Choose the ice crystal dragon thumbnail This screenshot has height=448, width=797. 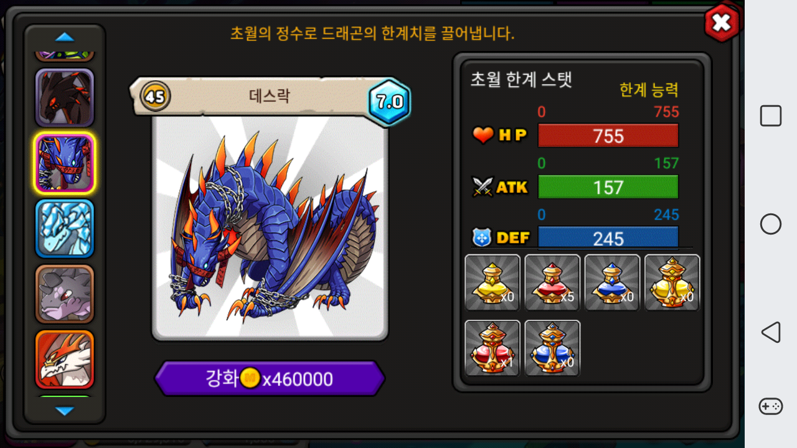coord(65,228)
